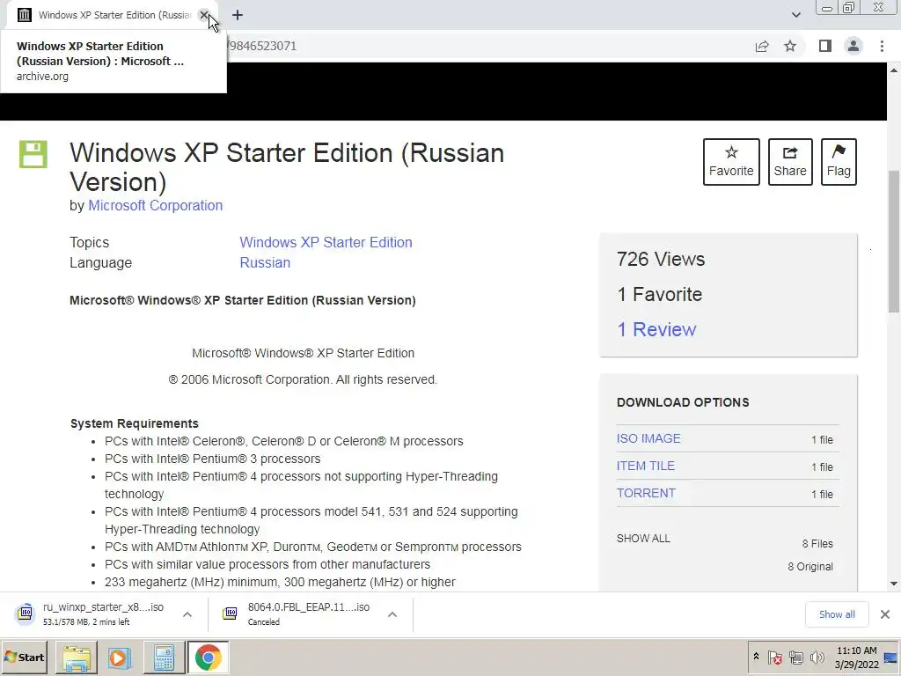Download the ISO IMAGE option
The image size is (901, 676).
648,438
